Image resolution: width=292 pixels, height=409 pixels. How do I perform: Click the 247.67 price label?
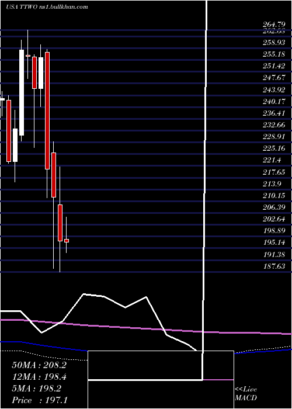(x=273, y=78)
